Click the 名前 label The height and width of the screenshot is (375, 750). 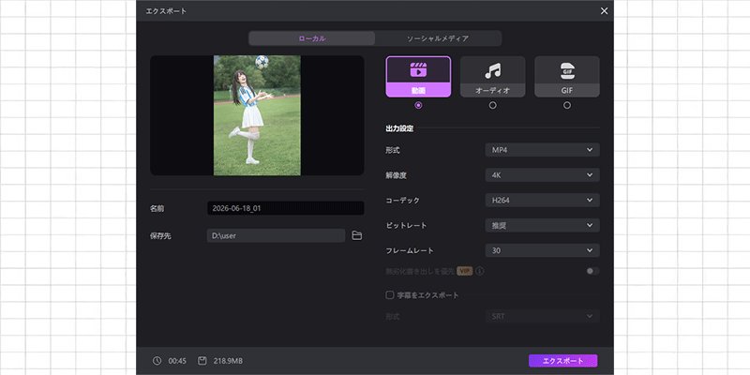click(x=157, y=208)
